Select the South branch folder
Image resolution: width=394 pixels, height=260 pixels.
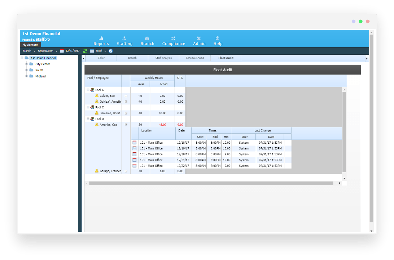click(39, 70)
